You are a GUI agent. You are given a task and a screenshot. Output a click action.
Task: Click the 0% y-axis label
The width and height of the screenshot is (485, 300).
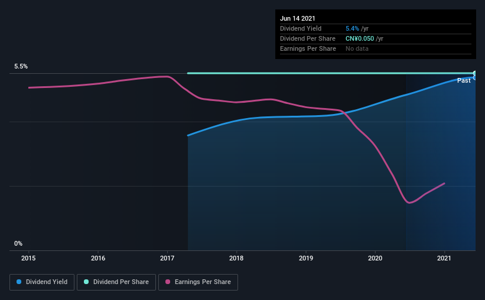coord(18,244)
